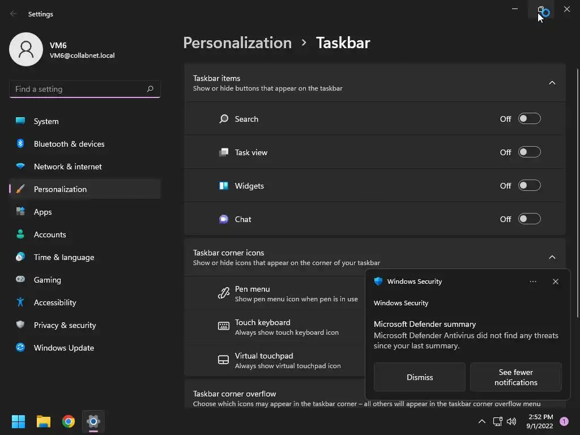Toggle the Chat taskbar item on
The width and height of the screenshot is (580, 435).
click(529, 219)
